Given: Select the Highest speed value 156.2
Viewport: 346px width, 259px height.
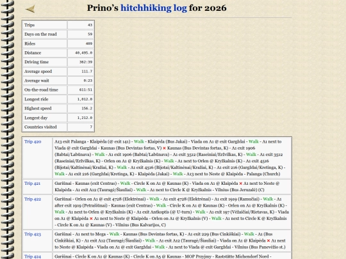Looking at the screenshot, I should [x=87, y=109].
